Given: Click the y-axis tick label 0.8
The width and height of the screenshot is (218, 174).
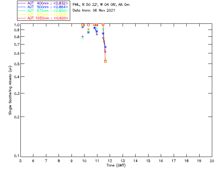Looking at the screenshot, I should coord(17,37).
